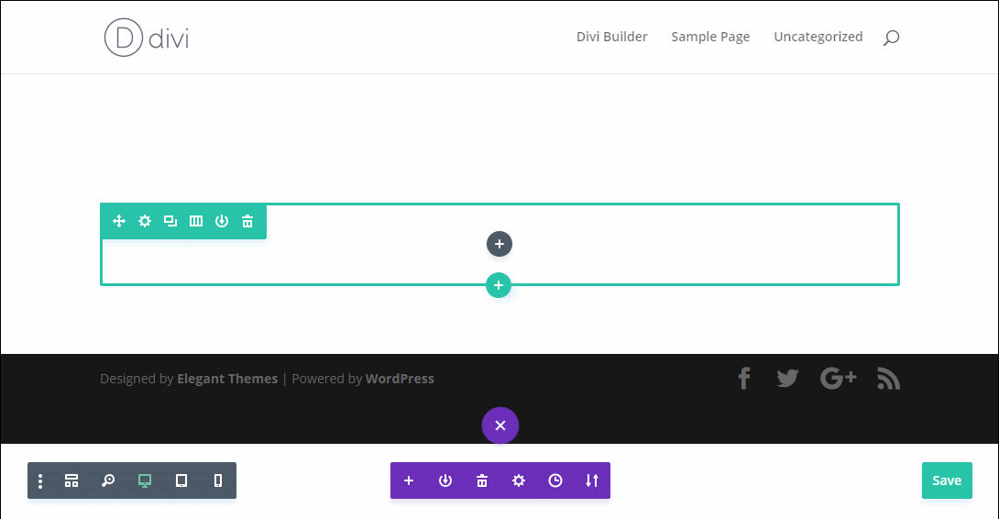Click the row move (drag) icon
Screen dimensions: 999x519
pyautogui.click(x=118, y=221)
